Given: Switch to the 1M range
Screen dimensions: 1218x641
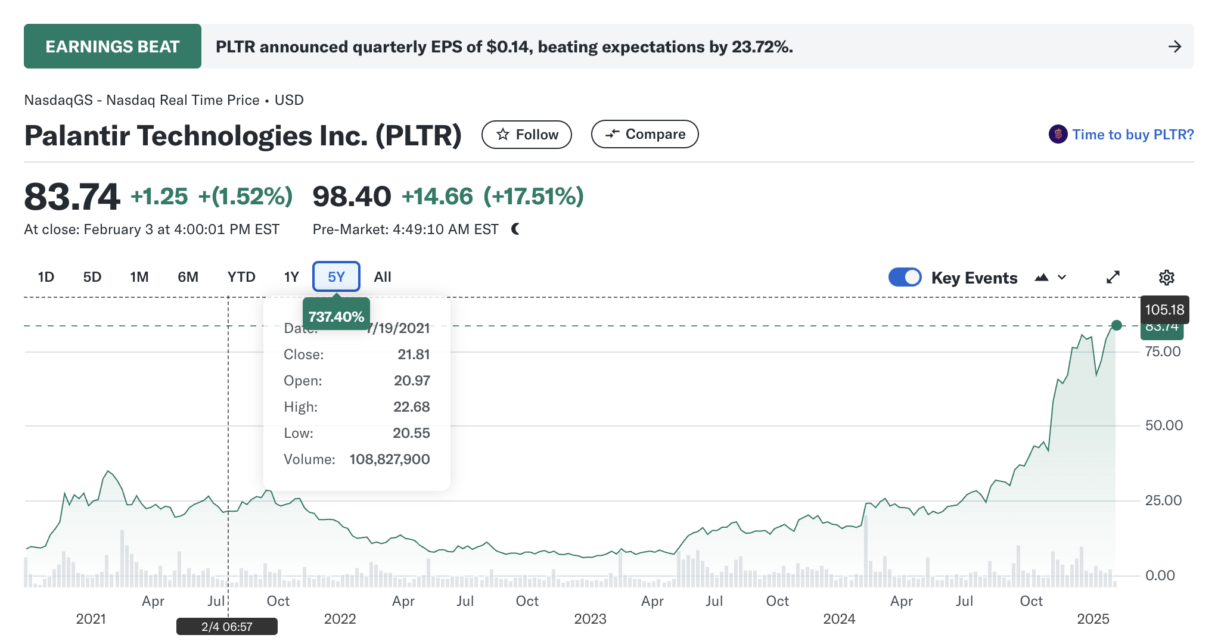Looking at the screenshot, I should click(139, 277).
